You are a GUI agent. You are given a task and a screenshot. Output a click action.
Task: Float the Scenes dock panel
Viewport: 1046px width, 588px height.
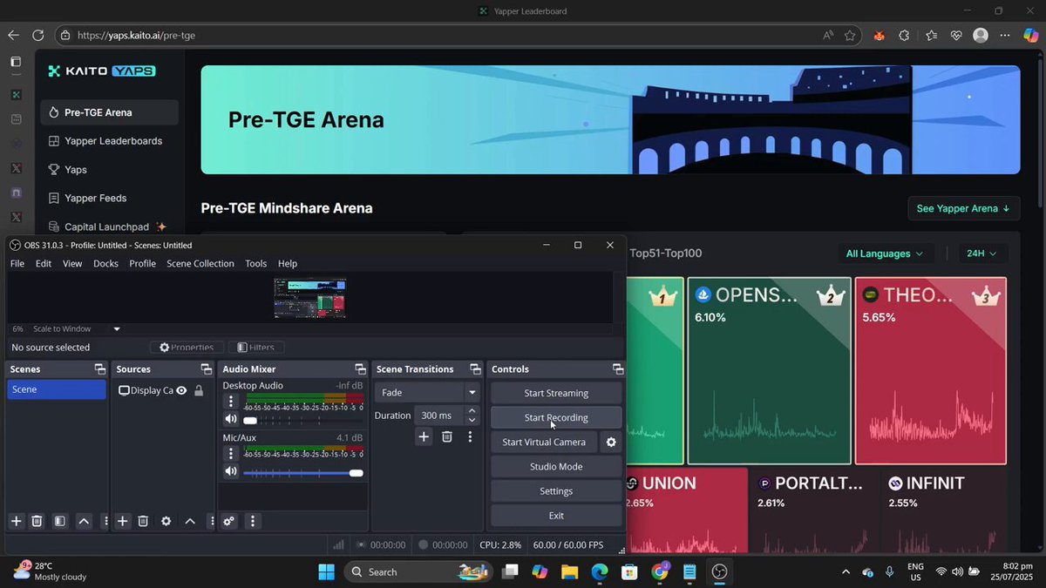click(100, 369)
